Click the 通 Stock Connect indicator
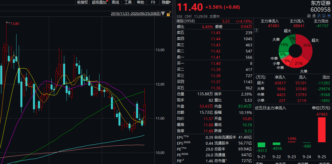Viewport: 332px width, 164px height. 314,16
